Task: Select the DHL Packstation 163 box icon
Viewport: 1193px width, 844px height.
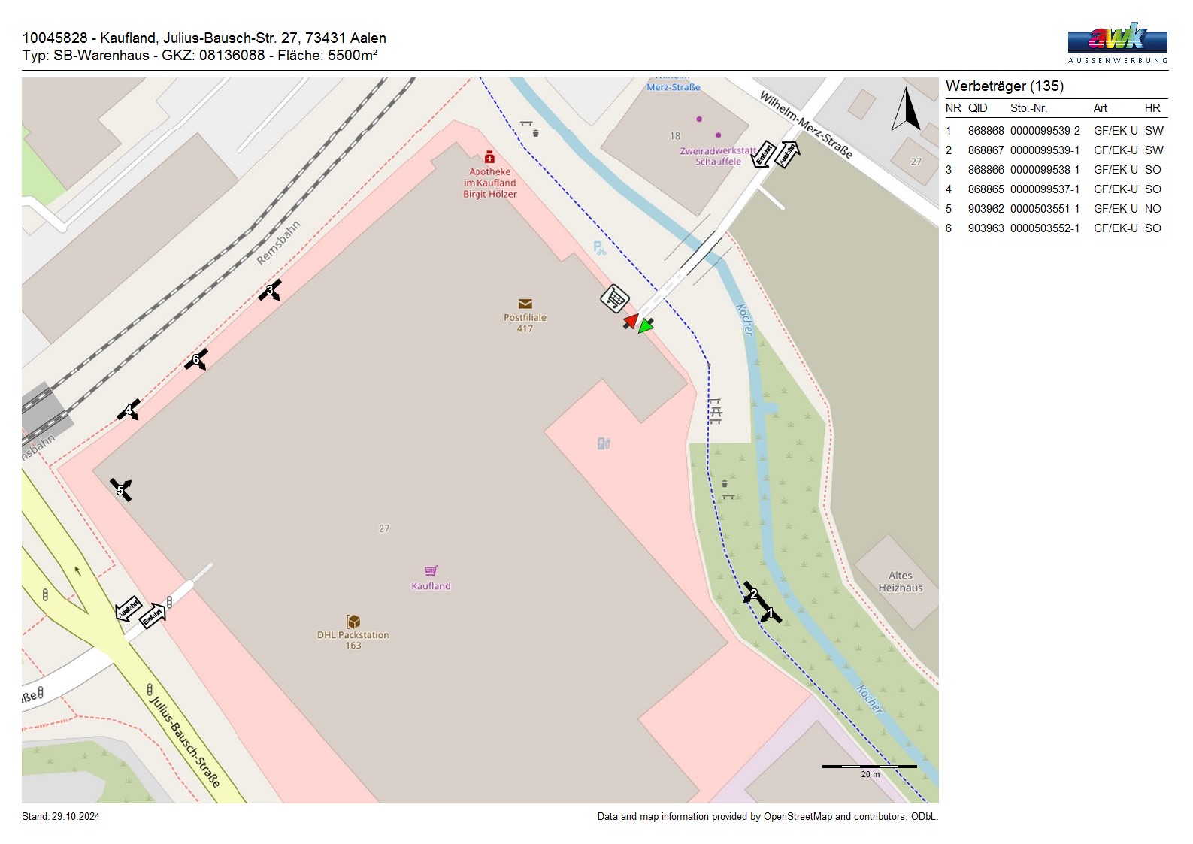Action: click(x=353, y=622)
